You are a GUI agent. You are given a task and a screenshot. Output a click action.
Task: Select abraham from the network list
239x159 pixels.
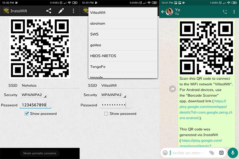[98, 23]
